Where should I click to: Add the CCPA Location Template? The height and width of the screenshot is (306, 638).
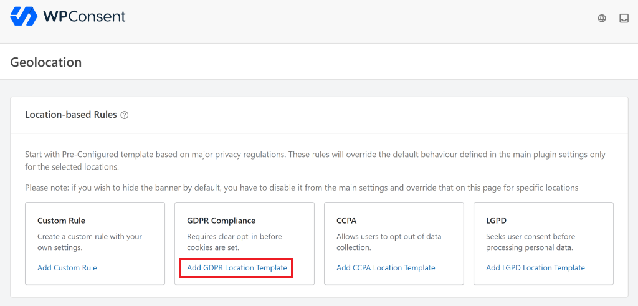pyautogui.click(x=386, y=268)
